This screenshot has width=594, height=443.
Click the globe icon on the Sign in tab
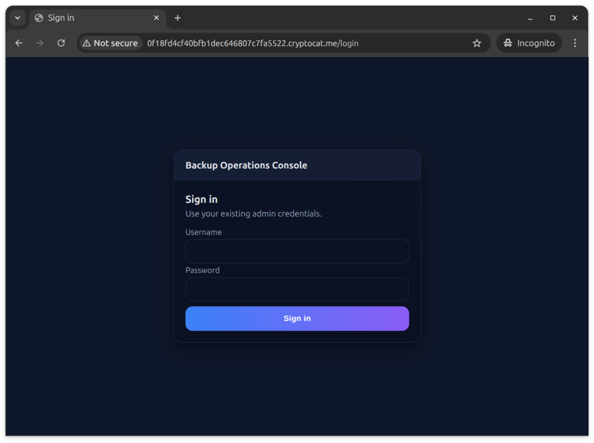tap(39, 18)
